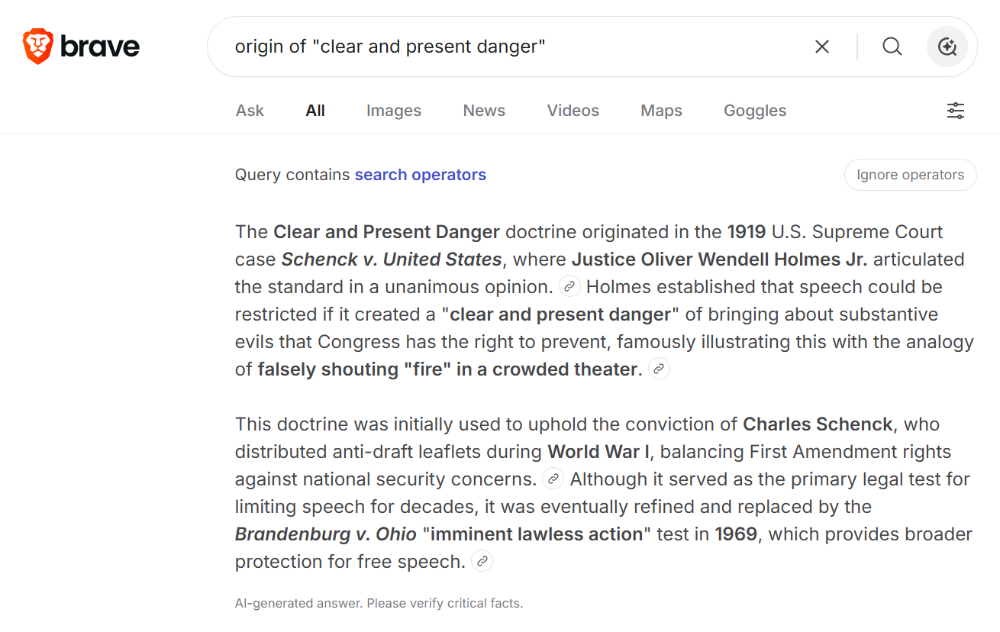Open the News tab
Screen dimensions: 1000x632
(x=484, y=111)
